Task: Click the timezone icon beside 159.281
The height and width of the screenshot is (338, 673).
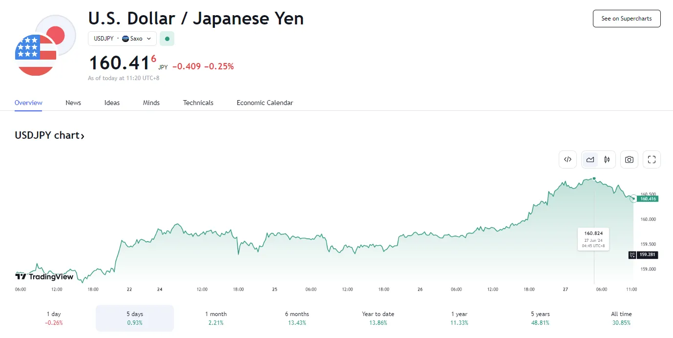Action: tap(632, 255)
